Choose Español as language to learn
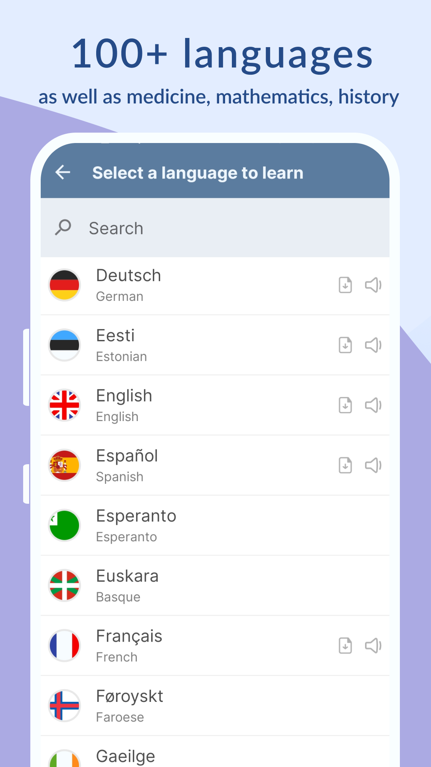 215,465
